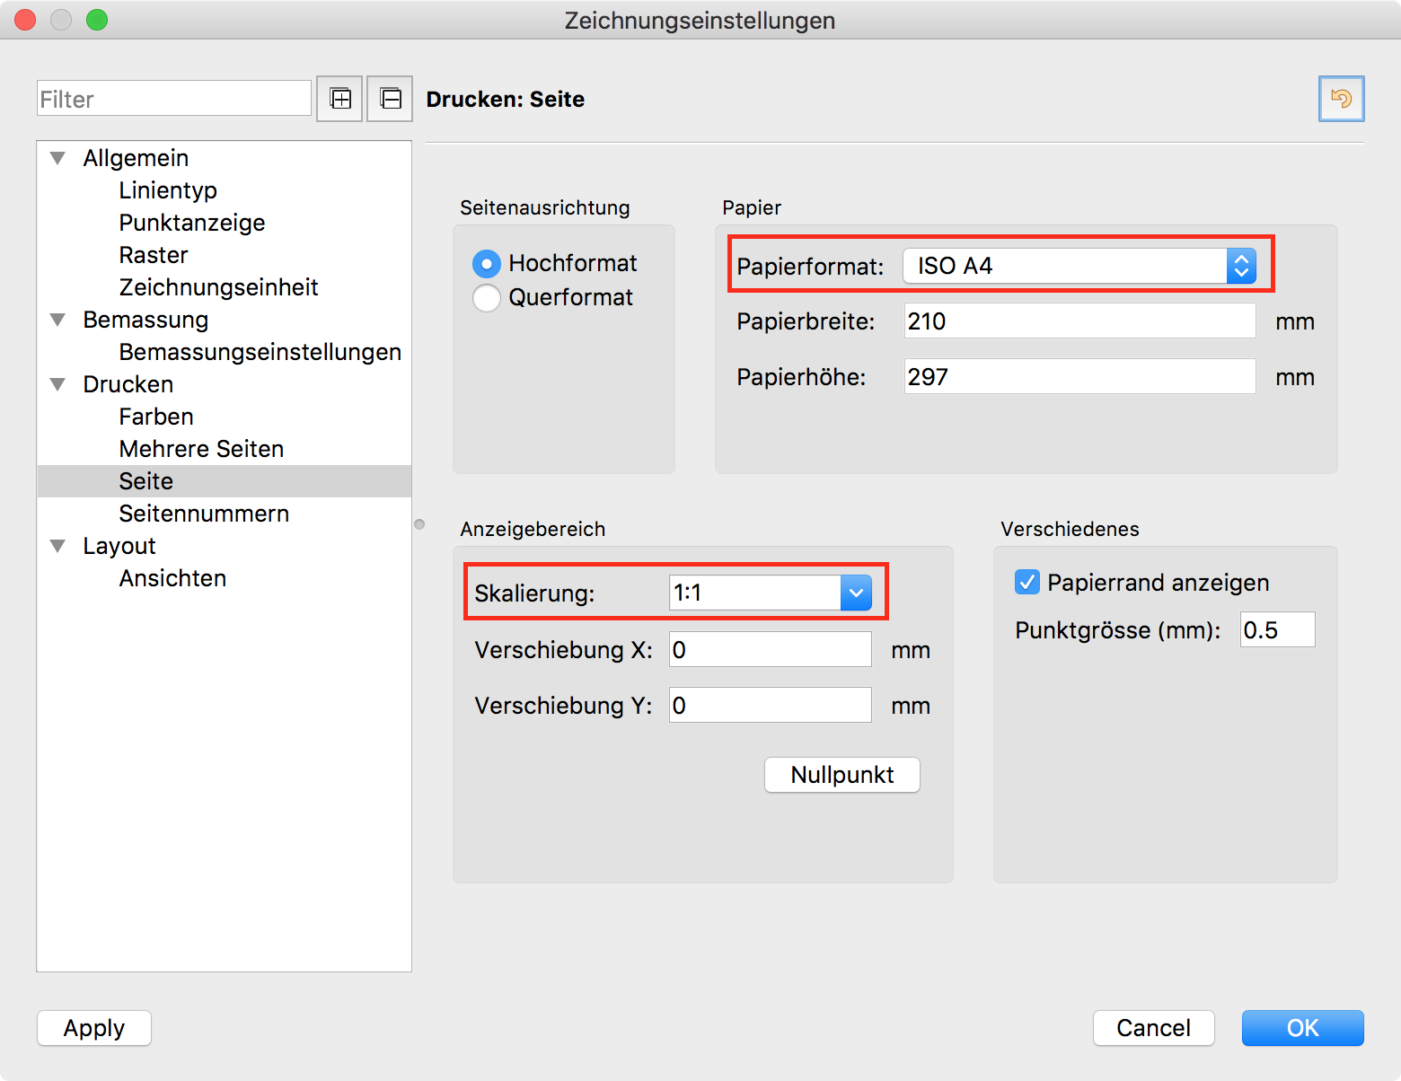The height and width of the screenshot is (1081, 1401).
Task: Toggle Papierrand anzeigen checkbox
Action: click(x=1027, y=583)
